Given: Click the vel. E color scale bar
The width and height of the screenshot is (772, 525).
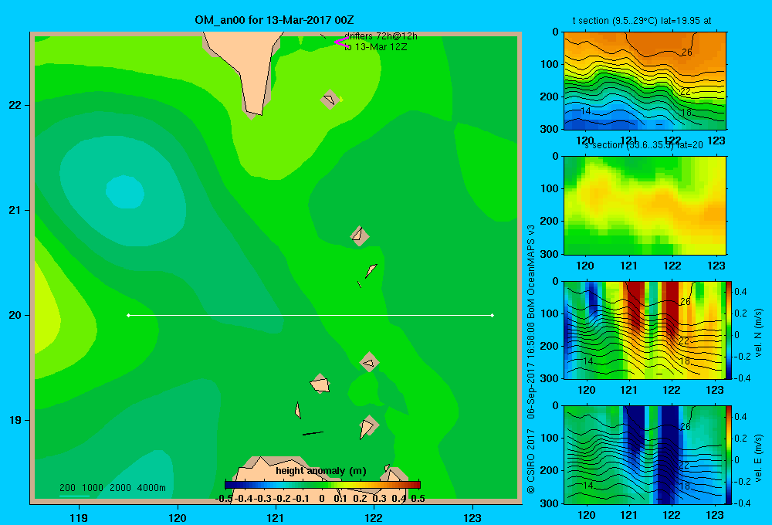Looking at the screenshot, I should point(729,455).
